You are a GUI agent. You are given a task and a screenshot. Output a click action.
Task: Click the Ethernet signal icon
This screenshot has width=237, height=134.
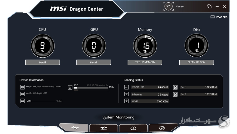coord(126,94)
